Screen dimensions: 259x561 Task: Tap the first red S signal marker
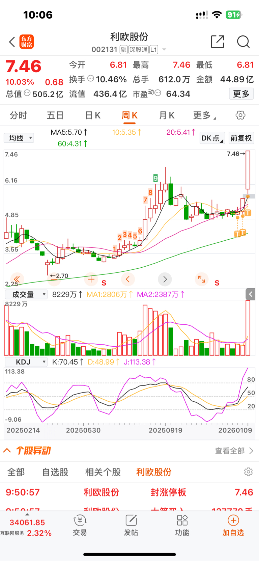(104, 283)
